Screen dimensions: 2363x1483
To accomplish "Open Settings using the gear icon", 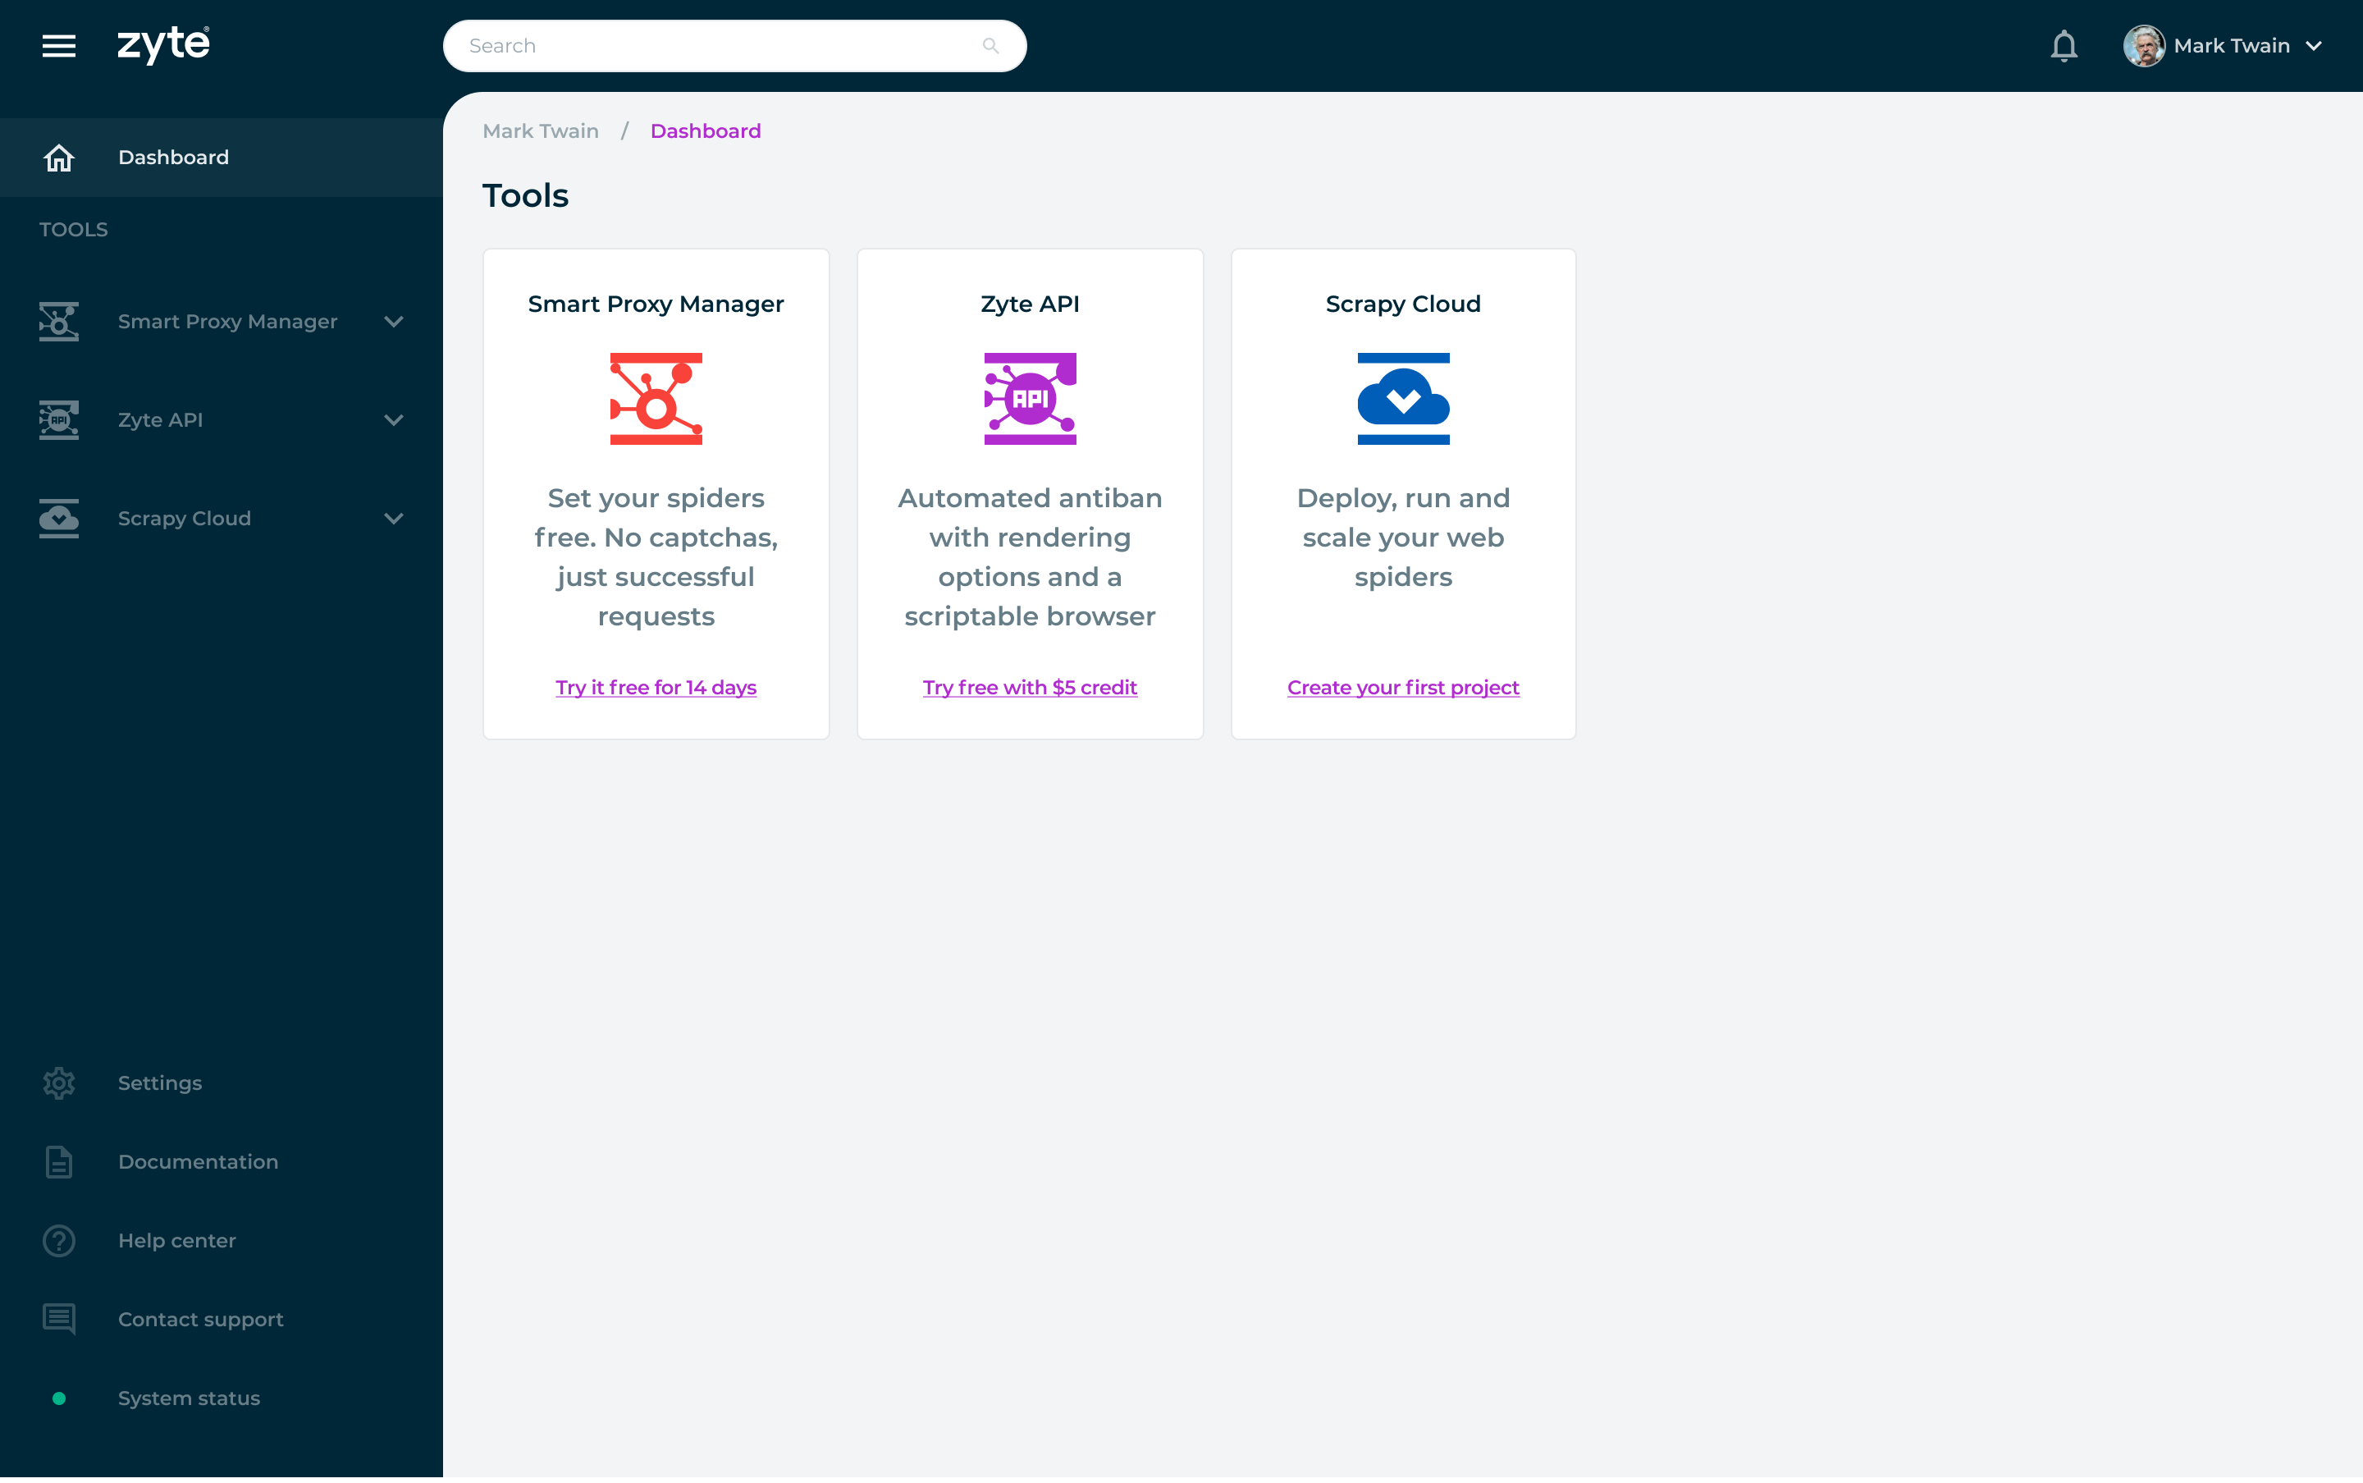I will tap(59, 1082).
